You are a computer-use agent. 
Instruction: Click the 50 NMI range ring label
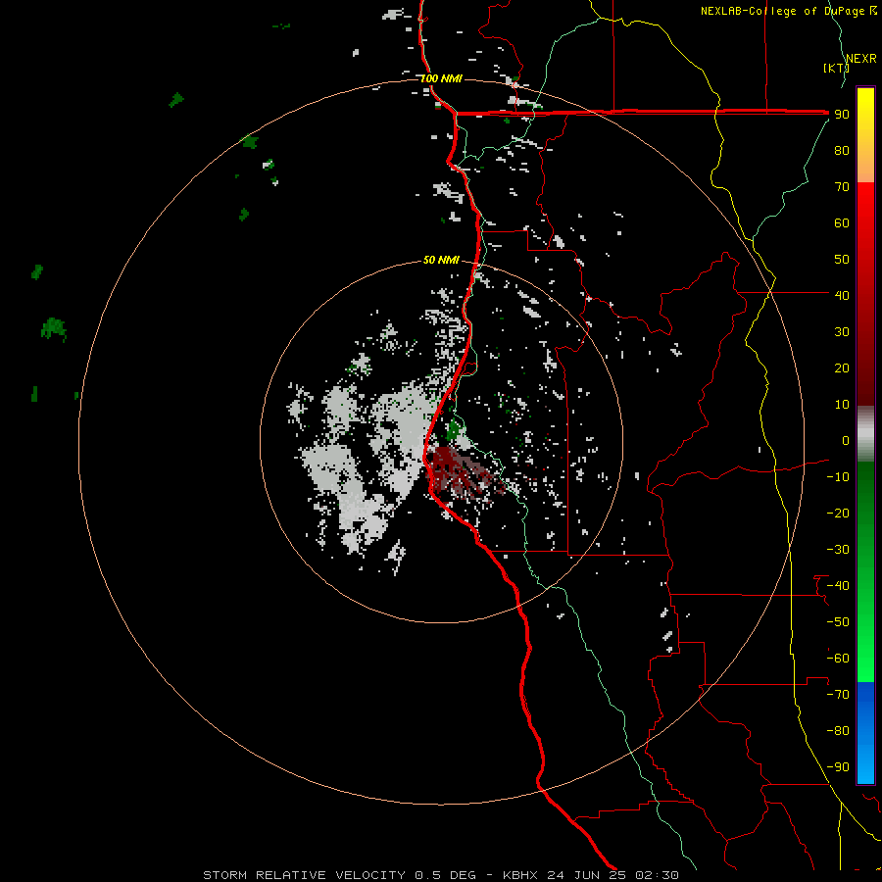(x=441, y=260)
